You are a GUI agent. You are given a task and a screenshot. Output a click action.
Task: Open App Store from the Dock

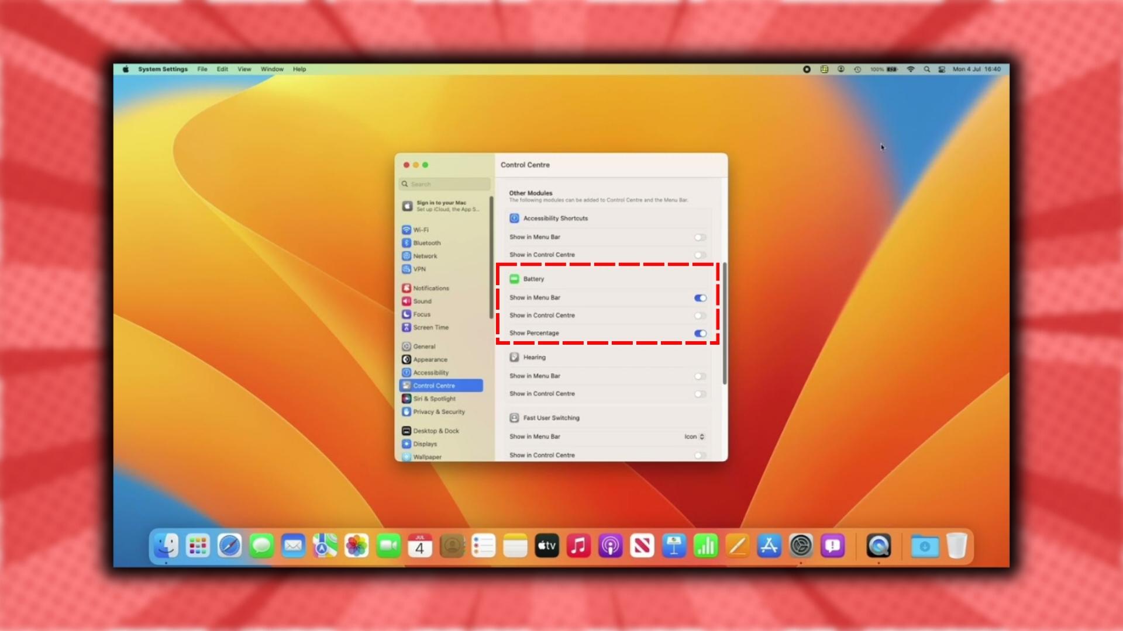[769, 546]
